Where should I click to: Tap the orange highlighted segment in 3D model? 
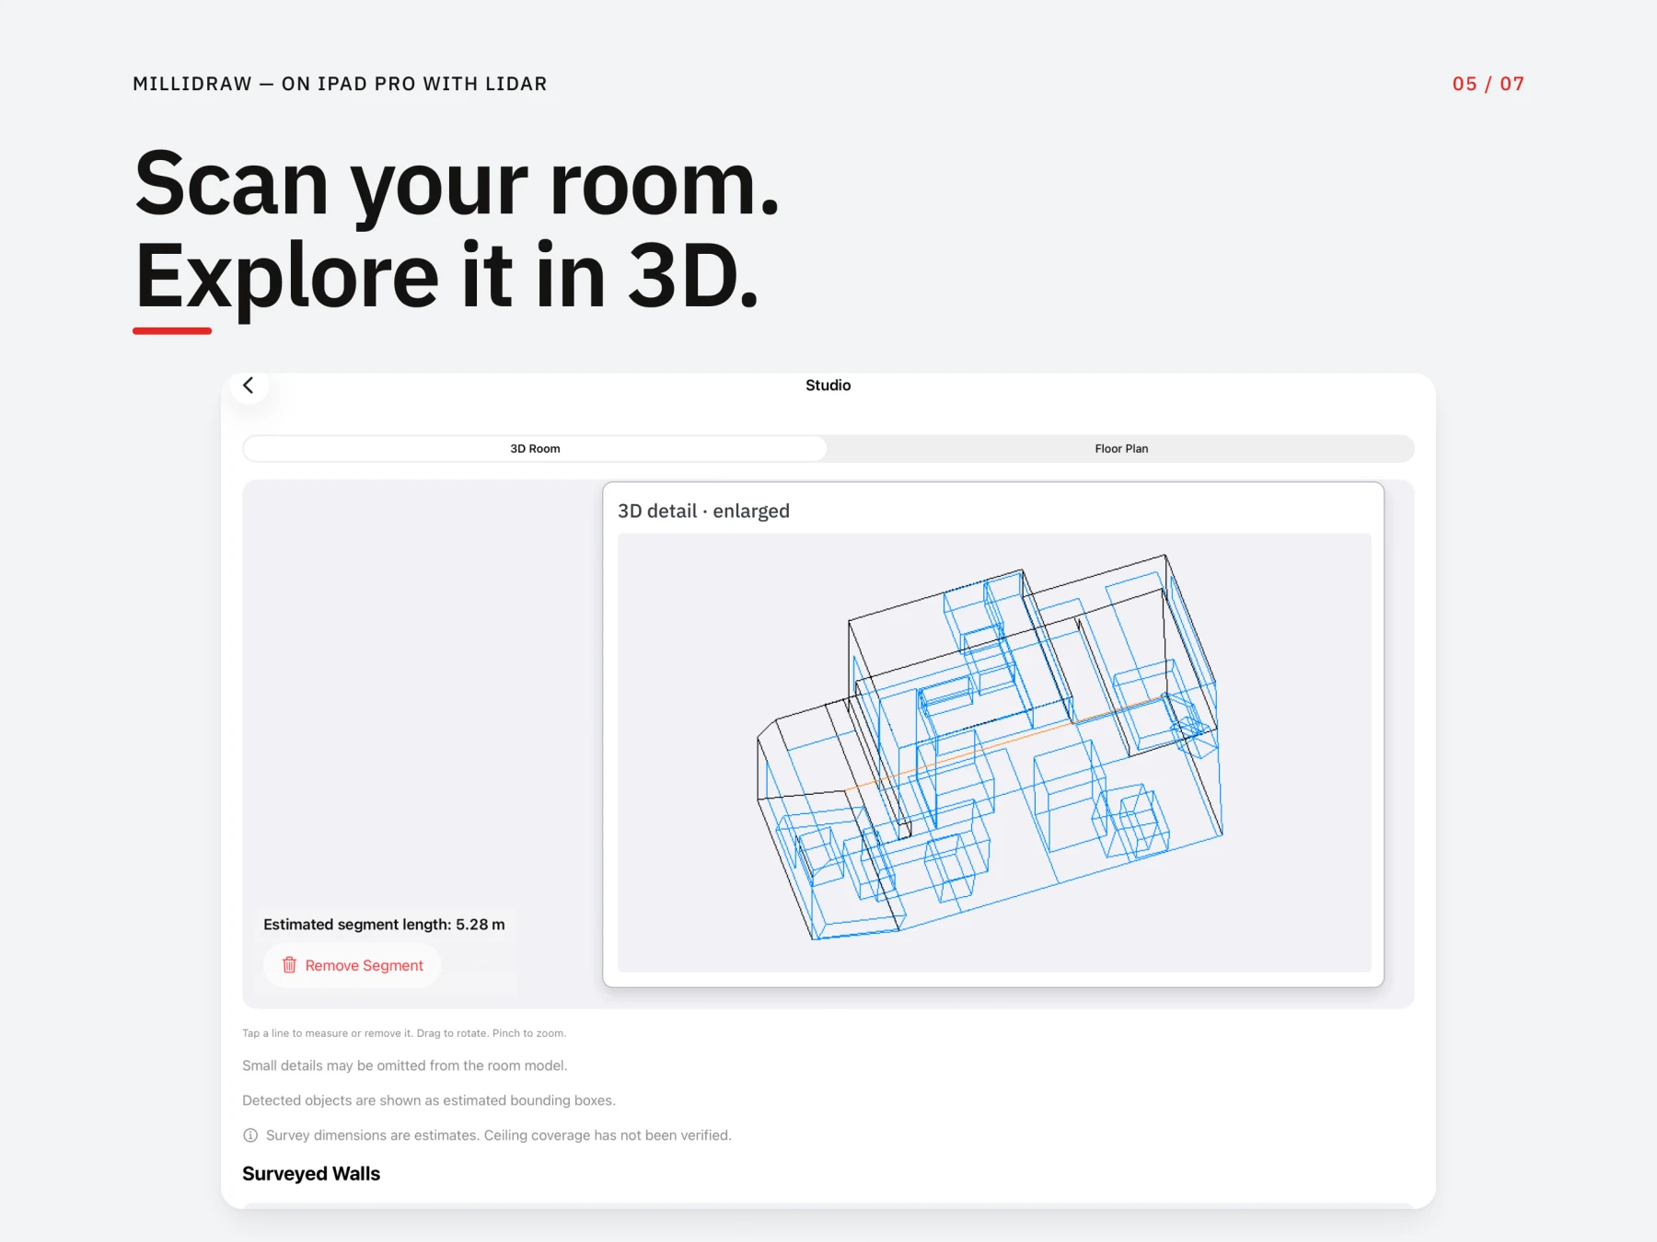[x=1003, y=742]
